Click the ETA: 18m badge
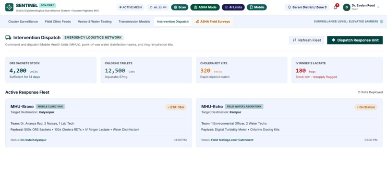Viewport: 387px width, 175px height. pyautogui.click(x=176, y=107)
